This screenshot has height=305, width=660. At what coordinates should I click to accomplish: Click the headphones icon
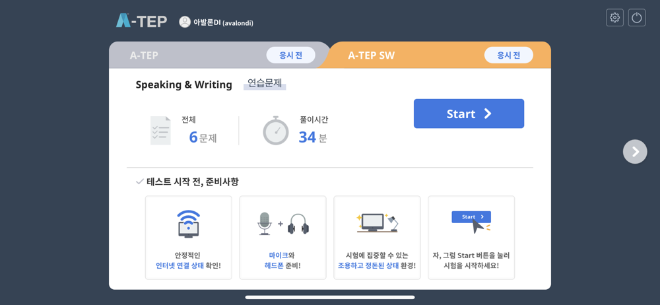[x=298, y=224]
